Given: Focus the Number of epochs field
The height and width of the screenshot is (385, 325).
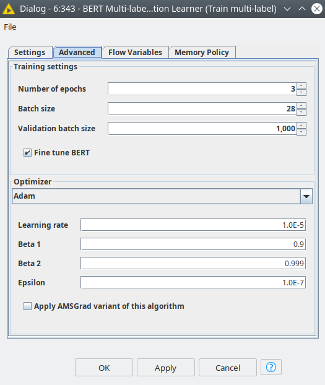Looking at the screenshot, I should click(202, 89).
